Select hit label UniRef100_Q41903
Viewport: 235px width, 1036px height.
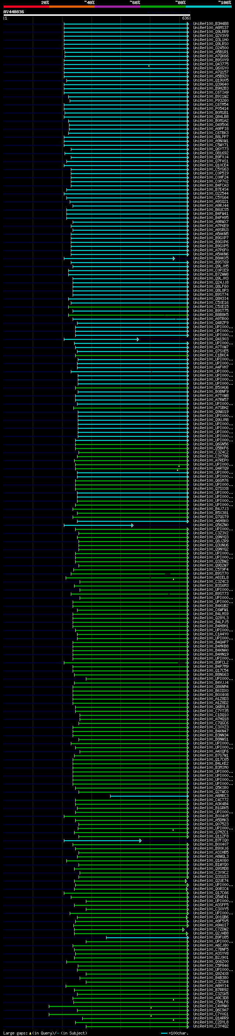tap(211, 339)
